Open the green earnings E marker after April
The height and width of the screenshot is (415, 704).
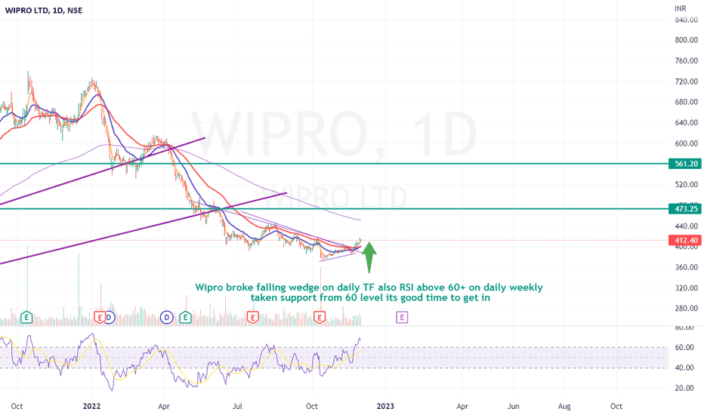(185, 318)
